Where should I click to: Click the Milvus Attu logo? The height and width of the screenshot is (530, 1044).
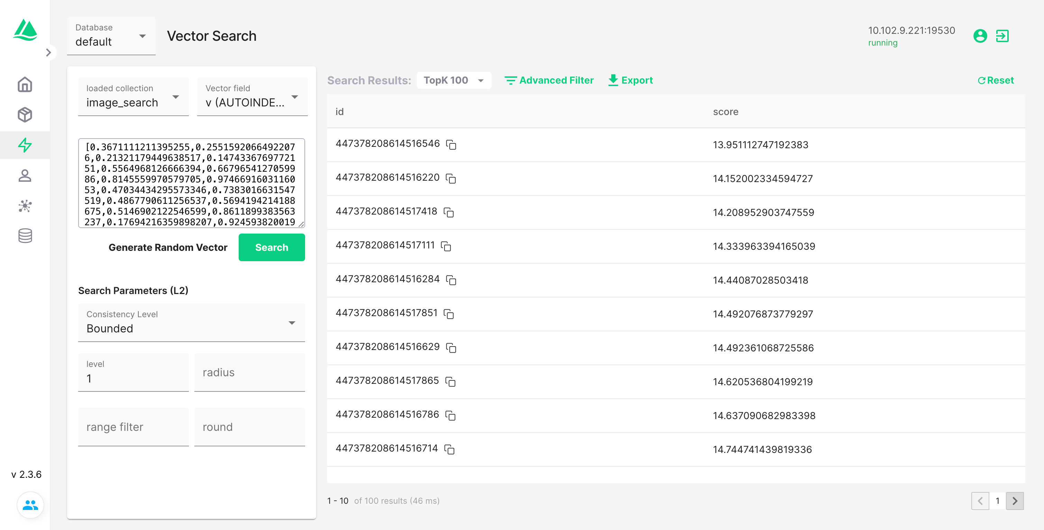[25, 30]
